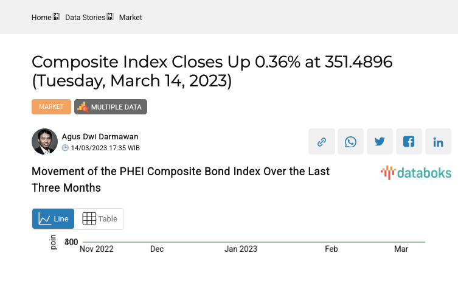The width and height of the screenshot is (458, 303).
Task: Share article on Facebook
Action: [409, 142]
